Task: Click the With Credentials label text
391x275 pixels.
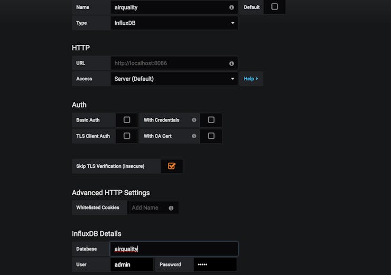Action: coord(161,120)
